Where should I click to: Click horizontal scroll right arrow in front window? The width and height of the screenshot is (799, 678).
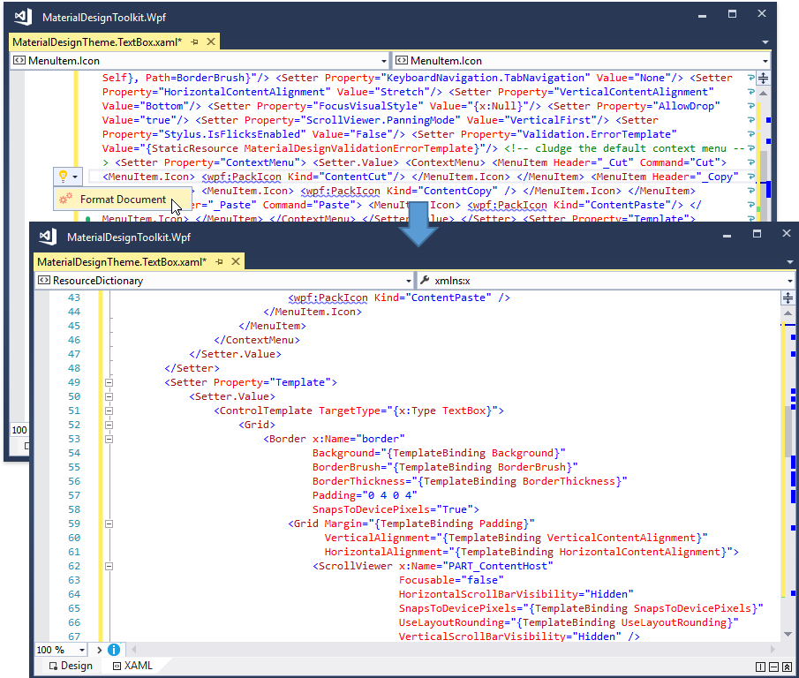(x=773, y=650)
